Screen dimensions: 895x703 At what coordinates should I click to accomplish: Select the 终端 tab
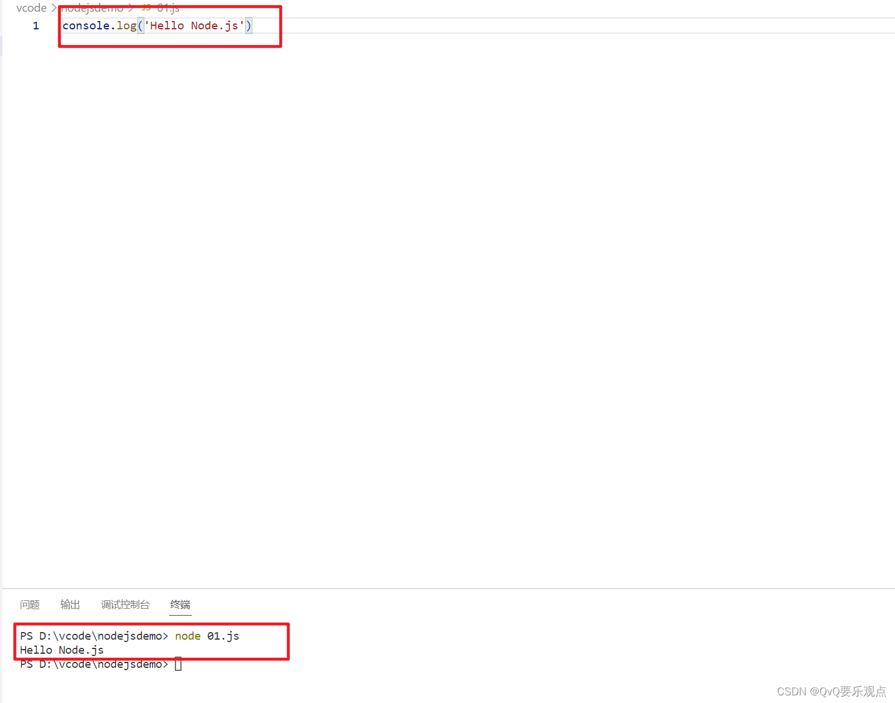(x=180, y=604)
